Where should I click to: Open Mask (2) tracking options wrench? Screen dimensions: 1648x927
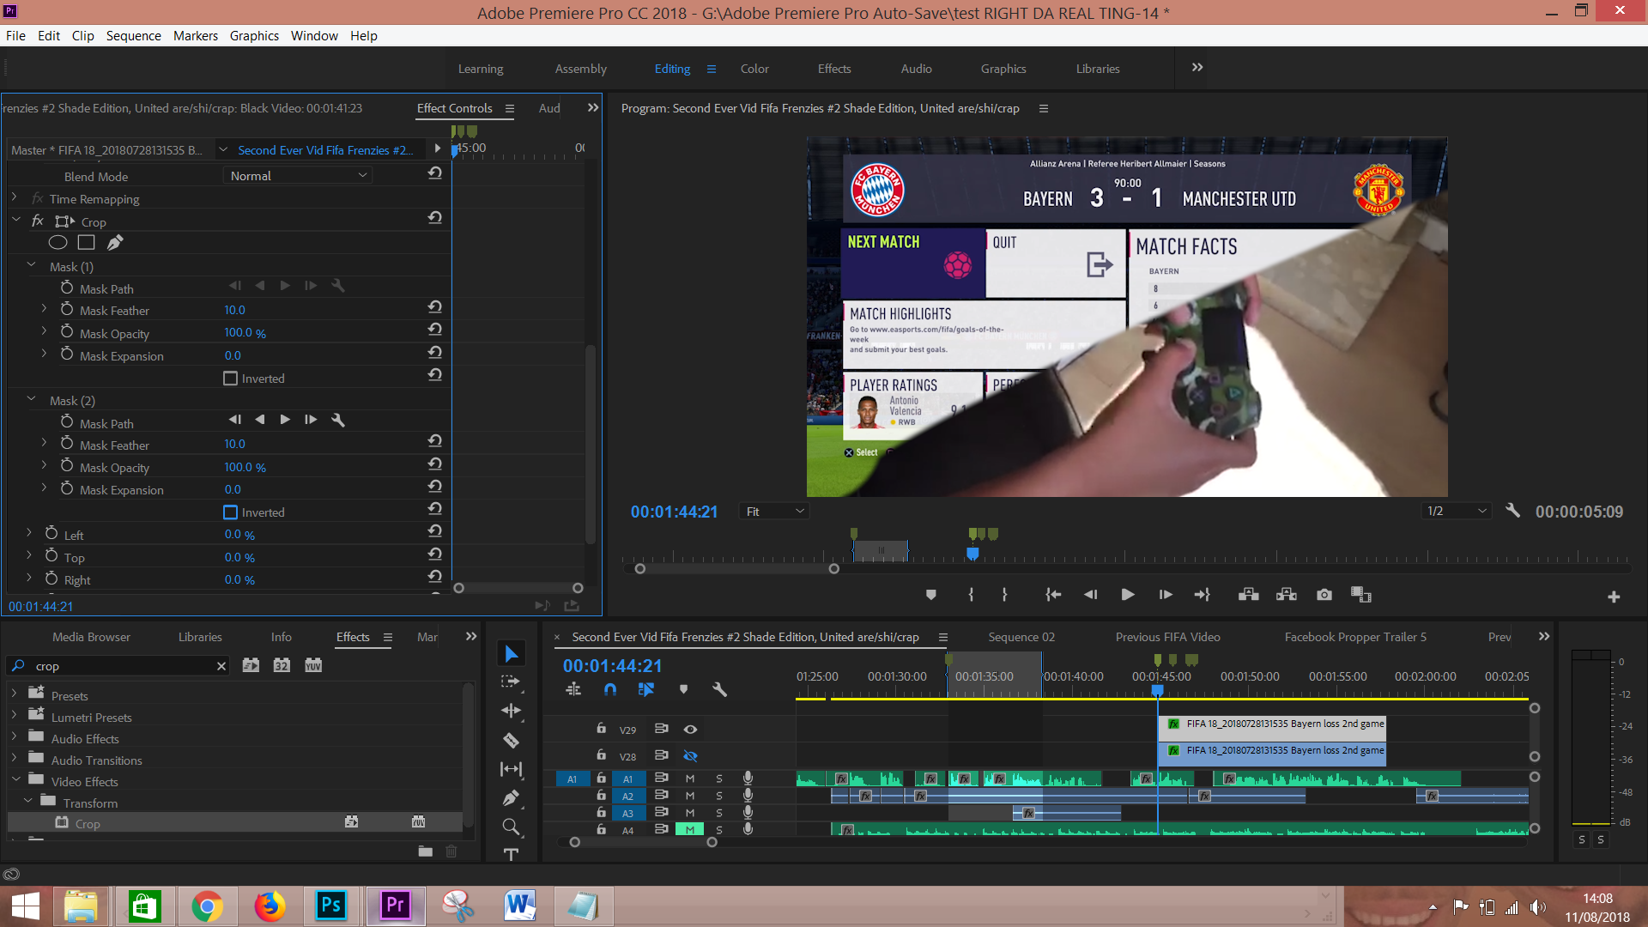point(338,420)
